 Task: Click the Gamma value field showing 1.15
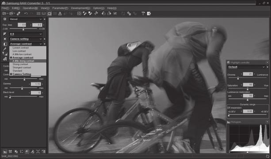[x=36, y=84]
